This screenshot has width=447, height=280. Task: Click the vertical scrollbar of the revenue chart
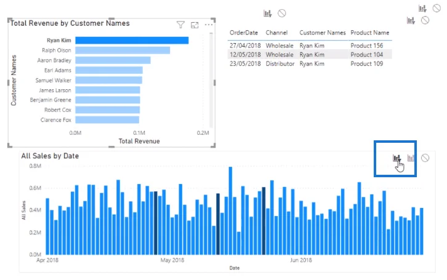pos(211,80)
